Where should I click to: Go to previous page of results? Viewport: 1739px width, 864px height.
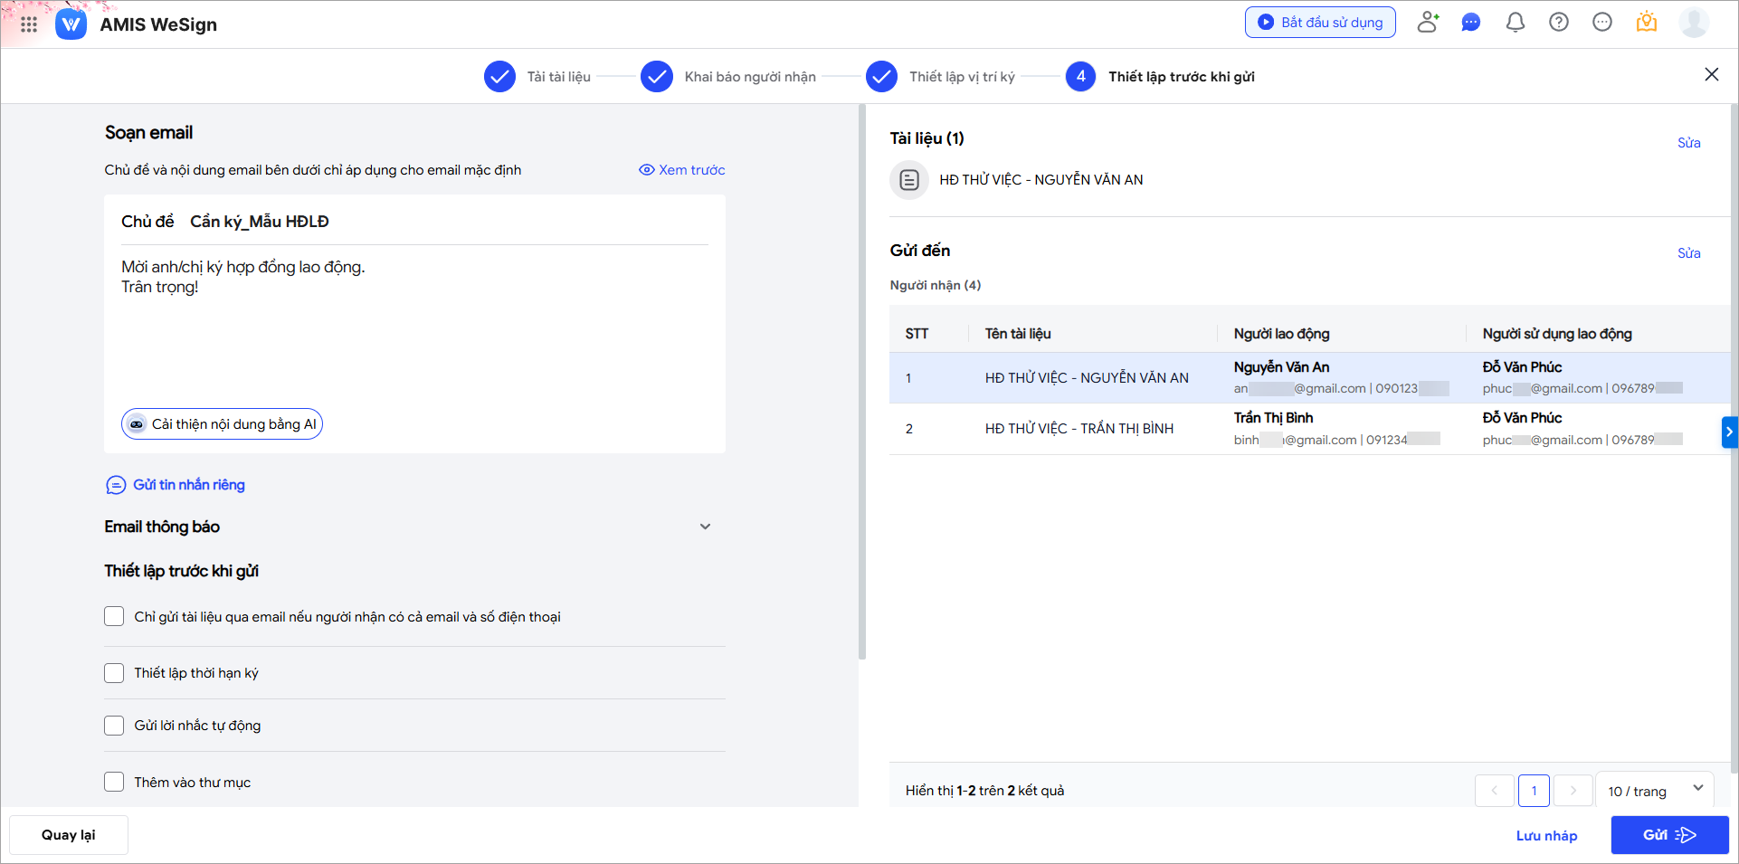click(1495, 791)
